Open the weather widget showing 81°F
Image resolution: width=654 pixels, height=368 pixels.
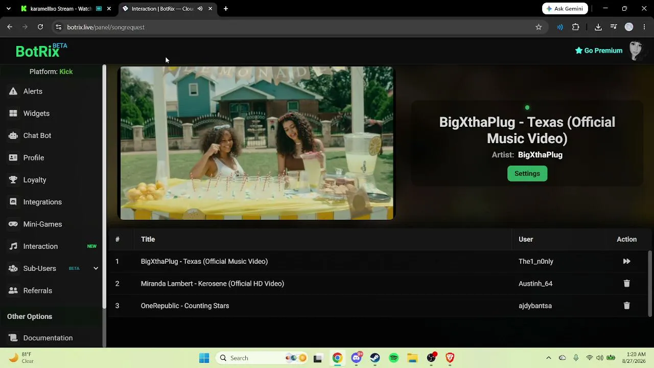tap(21, 358)
